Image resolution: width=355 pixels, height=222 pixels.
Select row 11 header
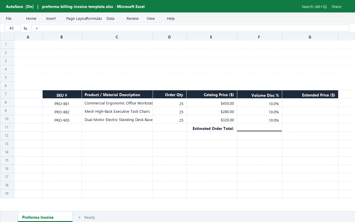(7, 127)
